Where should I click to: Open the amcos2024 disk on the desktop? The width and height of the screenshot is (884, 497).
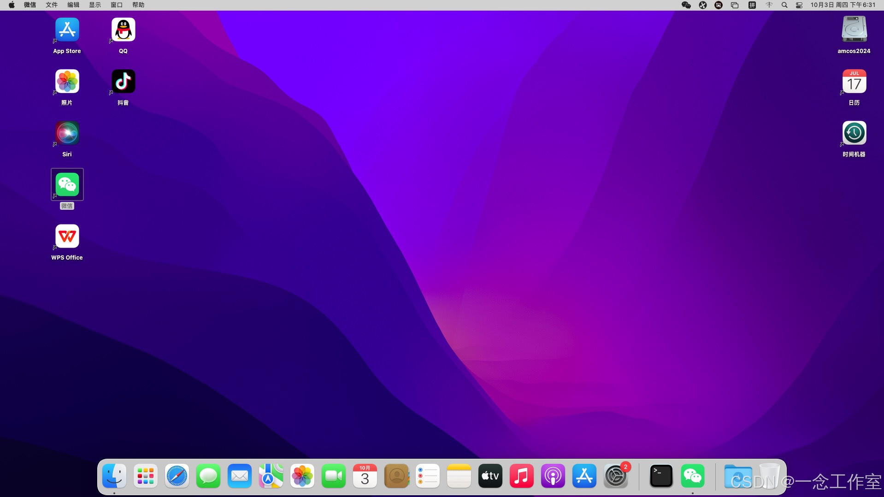(854, 30)
